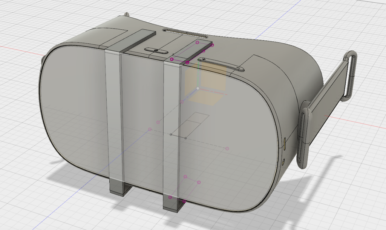Select the sketch rectangle in the front face center
Image resolution: width=386 pixels, height=230 pixels.
pos(190,125)
